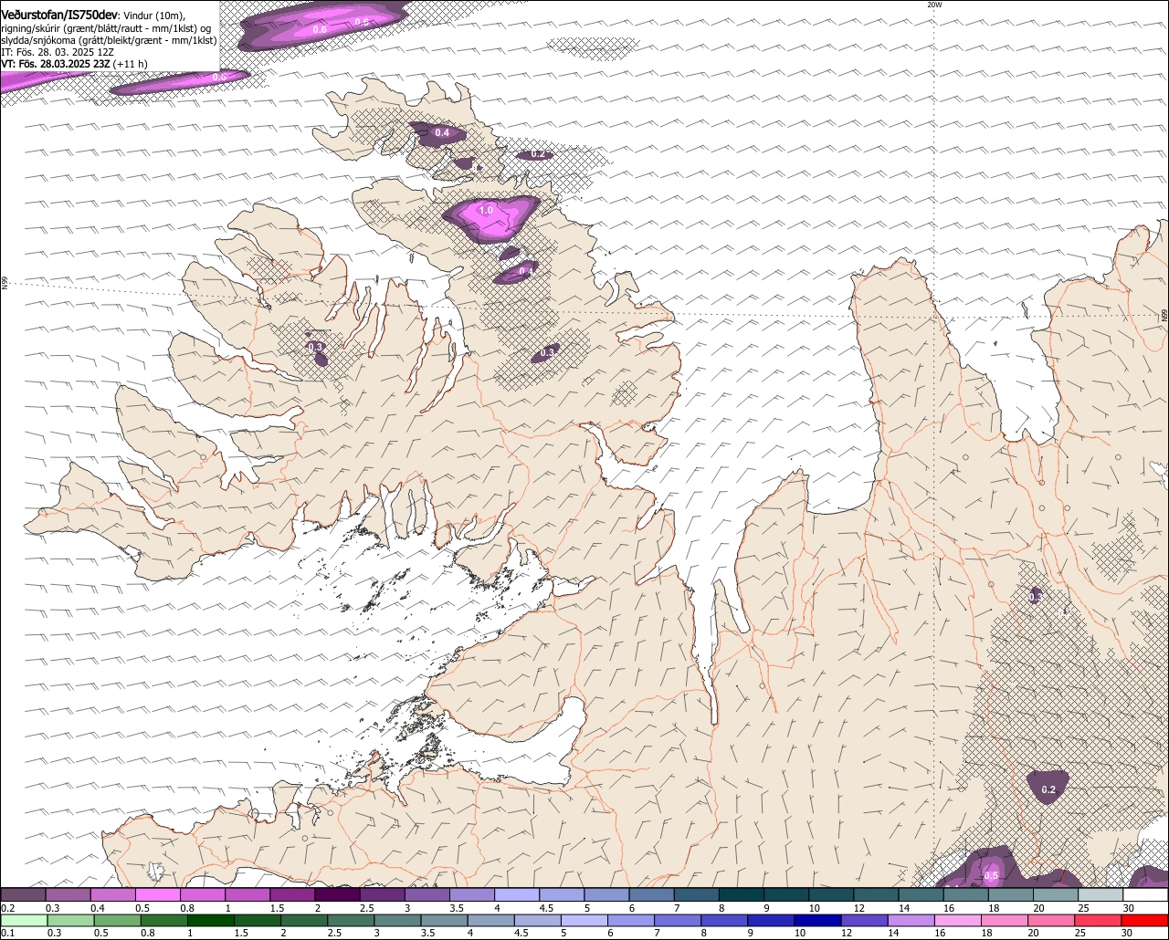Screen dimensions: 1169x940
Task: Select the pale green 0.1 swatch in lower legend
Action: (x=24, y=921)
